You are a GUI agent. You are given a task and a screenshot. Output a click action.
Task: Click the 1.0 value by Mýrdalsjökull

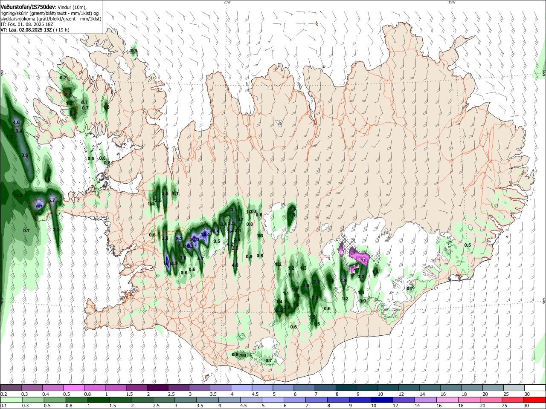[x=243, y=355]
